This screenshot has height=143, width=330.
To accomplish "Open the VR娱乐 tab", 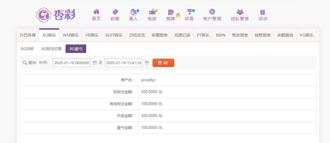I will pyautogui.click(x=92, y=35).
